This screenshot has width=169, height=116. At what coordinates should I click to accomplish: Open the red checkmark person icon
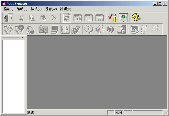(112, 18)
